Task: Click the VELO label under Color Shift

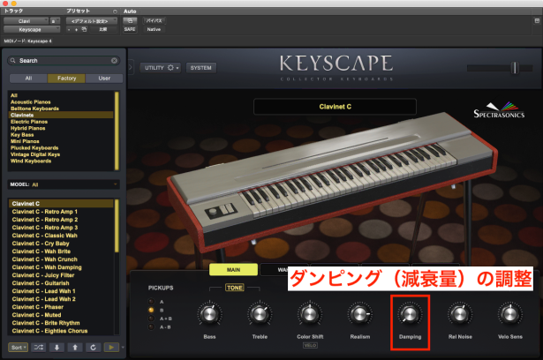Action: click(310, 345)
